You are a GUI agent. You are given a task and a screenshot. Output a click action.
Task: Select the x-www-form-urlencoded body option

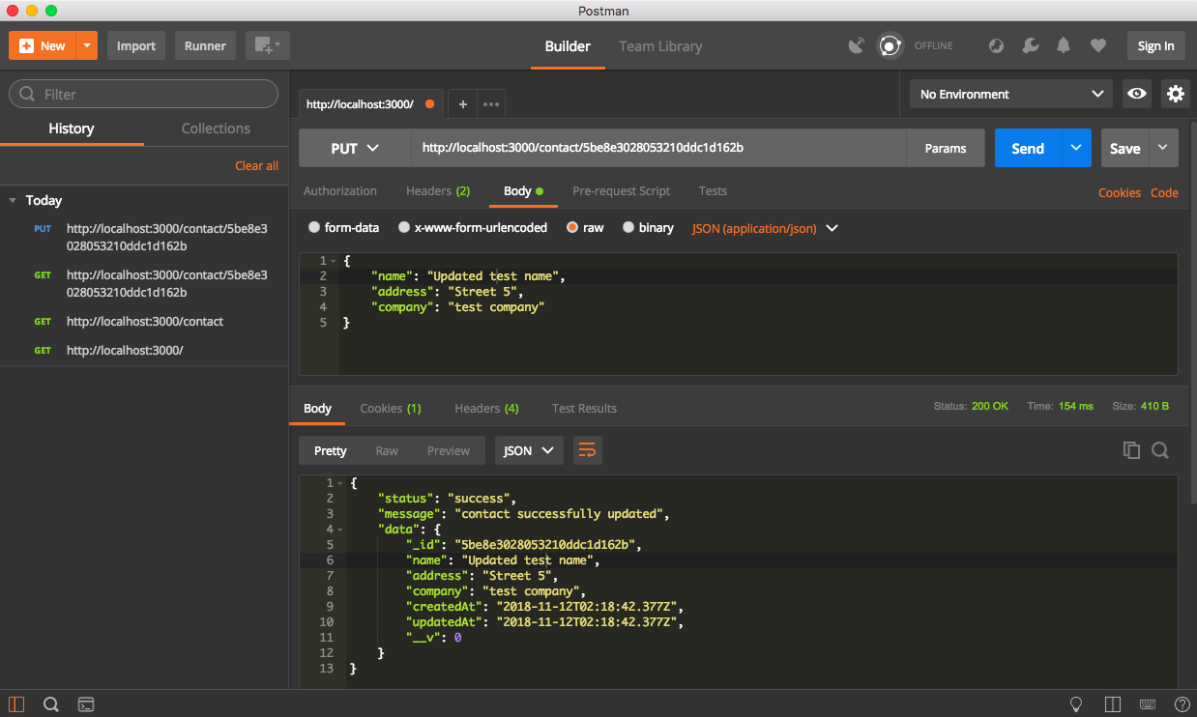[404, 228]
